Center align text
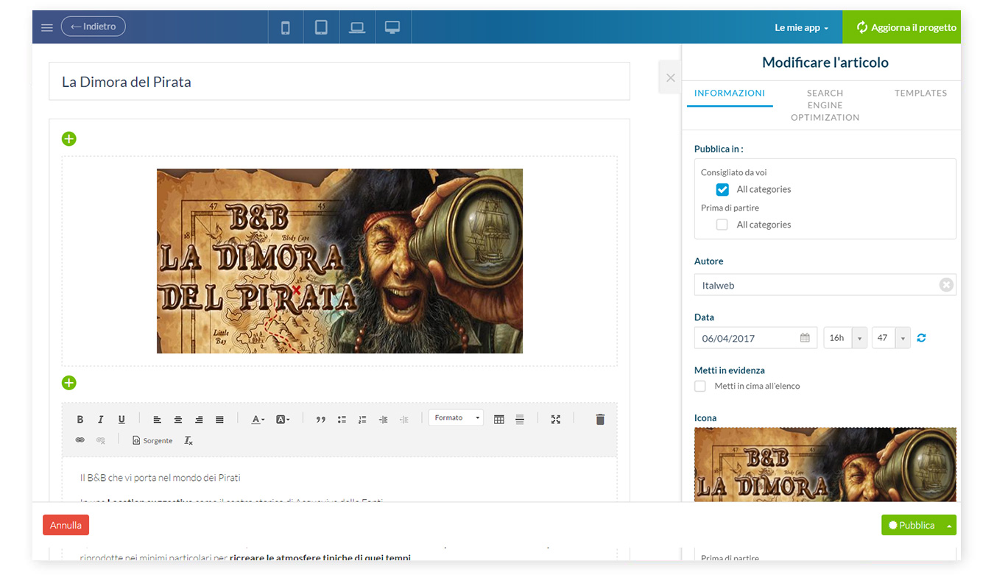The height and width of the screenshot is (575, 994). pos(177,420)
